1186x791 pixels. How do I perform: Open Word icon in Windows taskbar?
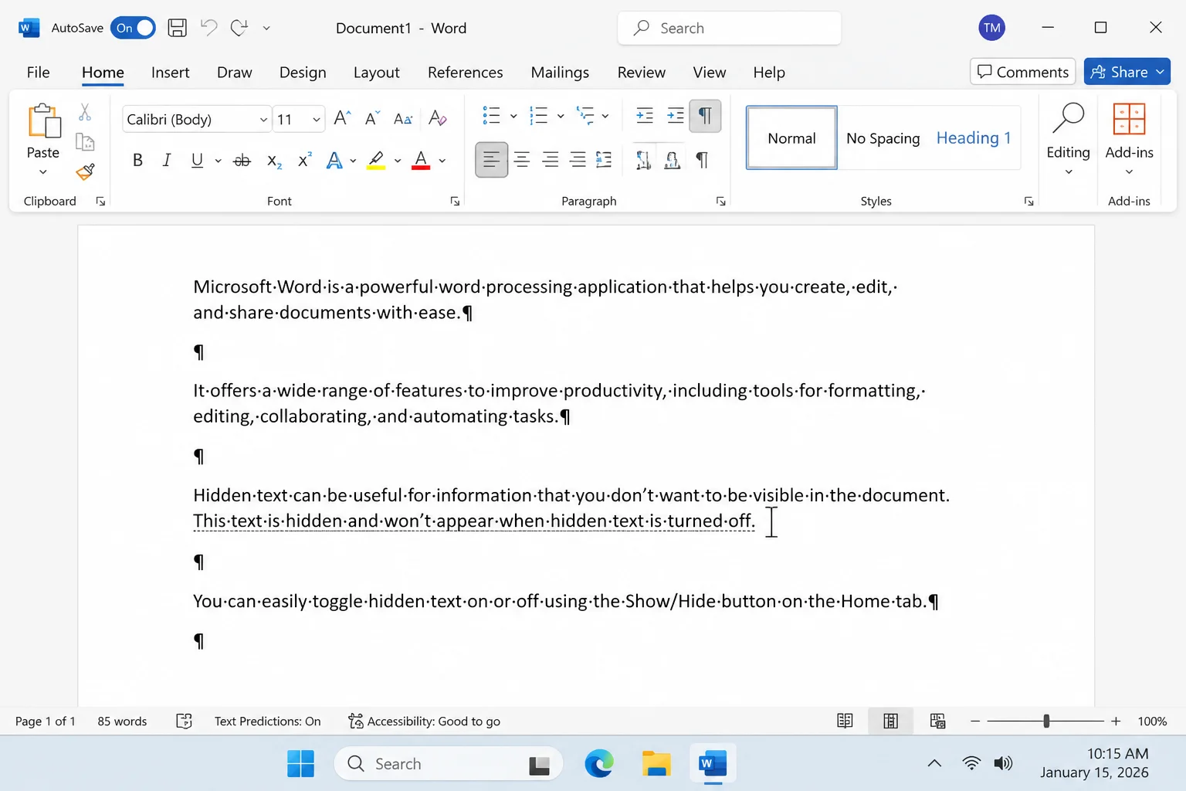(x=712, y=764)
